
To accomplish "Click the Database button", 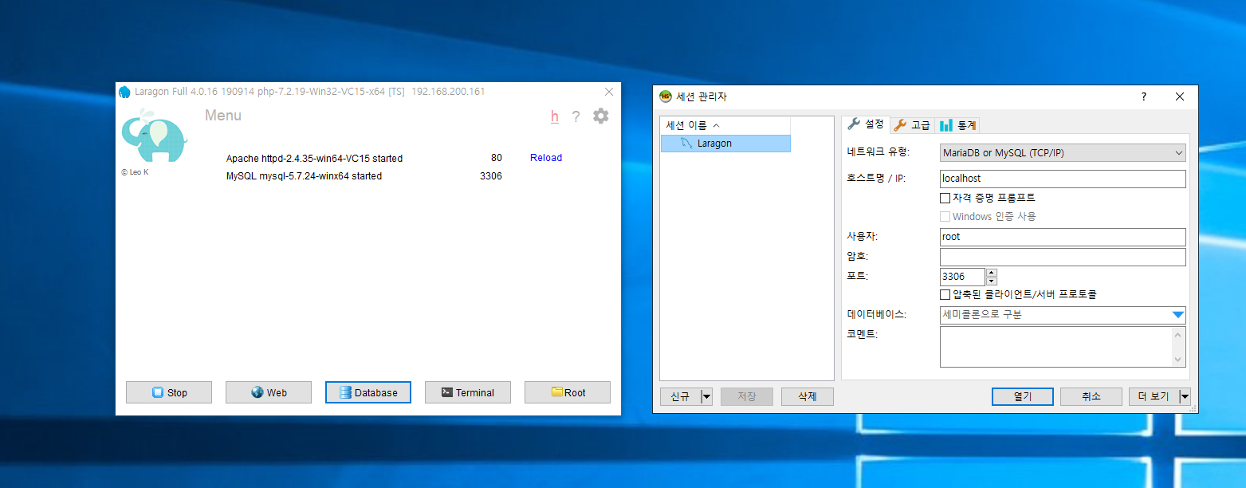I will pyautogui.click(x=368, y=392).
